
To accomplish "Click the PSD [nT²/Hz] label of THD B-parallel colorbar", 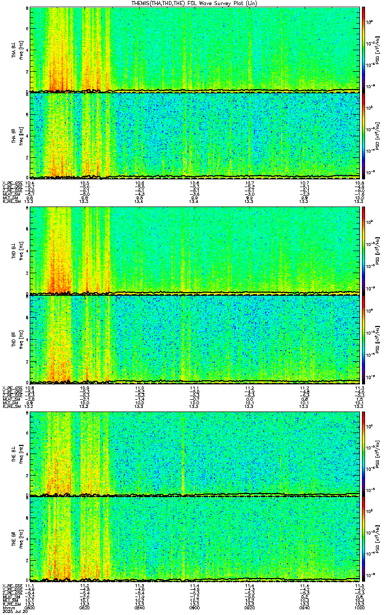I will pyautogui.click(x=378, y=339).
